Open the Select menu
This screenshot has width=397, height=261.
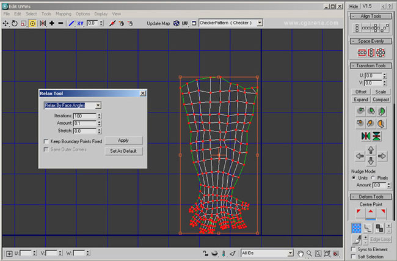pyautogui.click(x=31, y=13)
